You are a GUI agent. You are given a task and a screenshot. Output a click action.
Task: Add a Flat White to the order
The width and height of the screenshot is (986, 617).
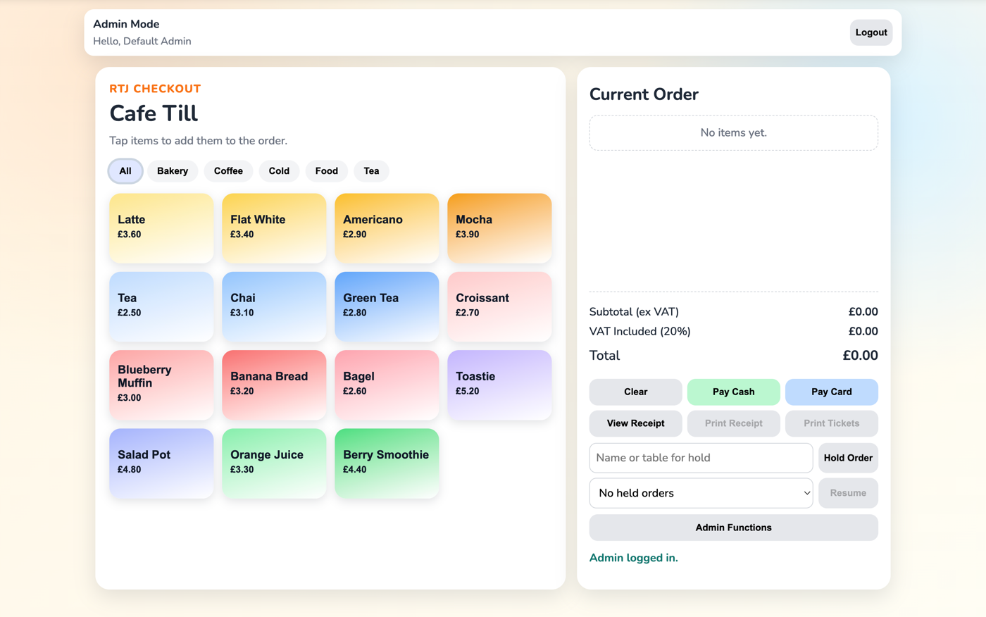point(274,228)
